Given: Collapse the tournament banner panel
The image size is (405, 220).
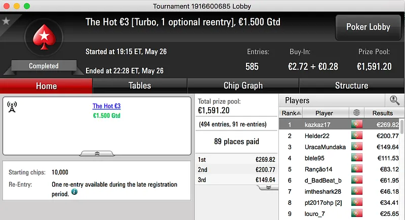Looking at the screenshot, I should (x=97, y=153).
